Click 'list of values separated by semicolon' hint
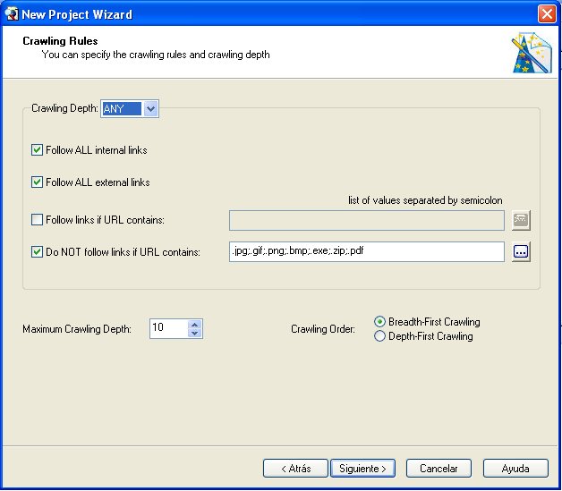 pos(425,200)
